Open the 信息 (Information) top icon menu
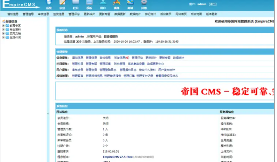The image size is (277, 162). point(62,5)
